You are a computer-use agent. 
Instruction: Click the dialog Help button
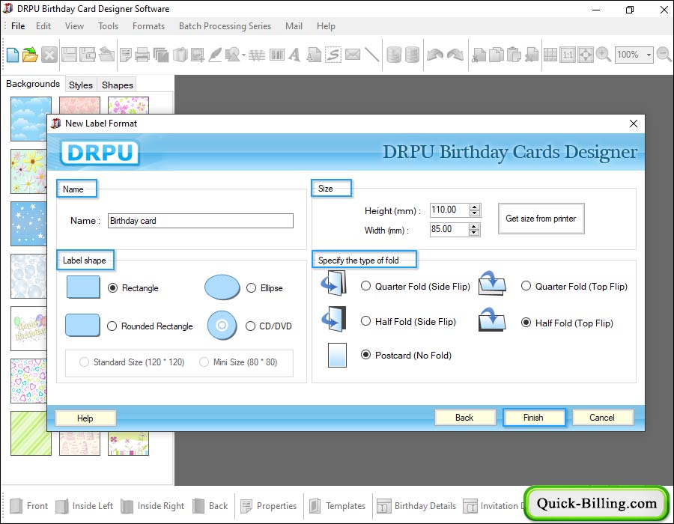coord(85,418)
